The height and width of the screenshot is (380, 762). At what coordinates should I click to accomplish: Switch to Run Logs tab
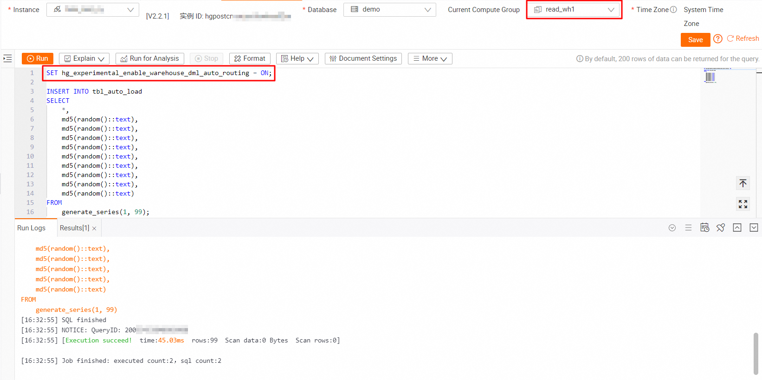click(32, 228)
